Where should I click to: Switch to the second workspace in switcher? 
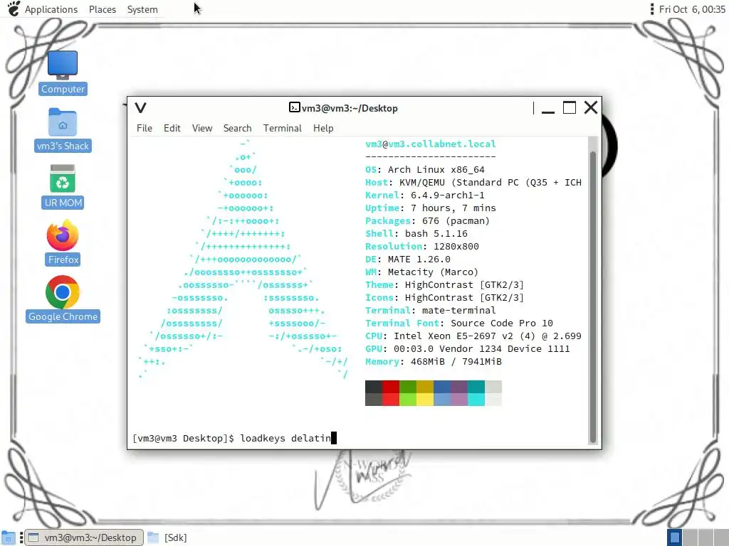coord(690,537)
